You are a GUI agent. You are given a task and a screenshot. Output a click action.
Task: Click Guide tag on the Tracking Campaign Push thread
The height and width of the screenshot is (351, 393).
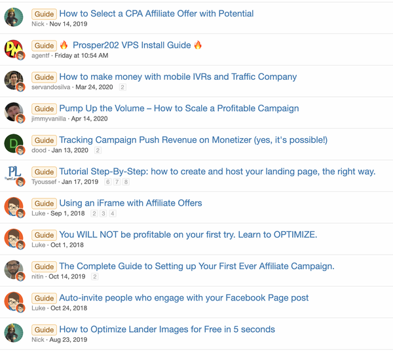tap(44, 140)
